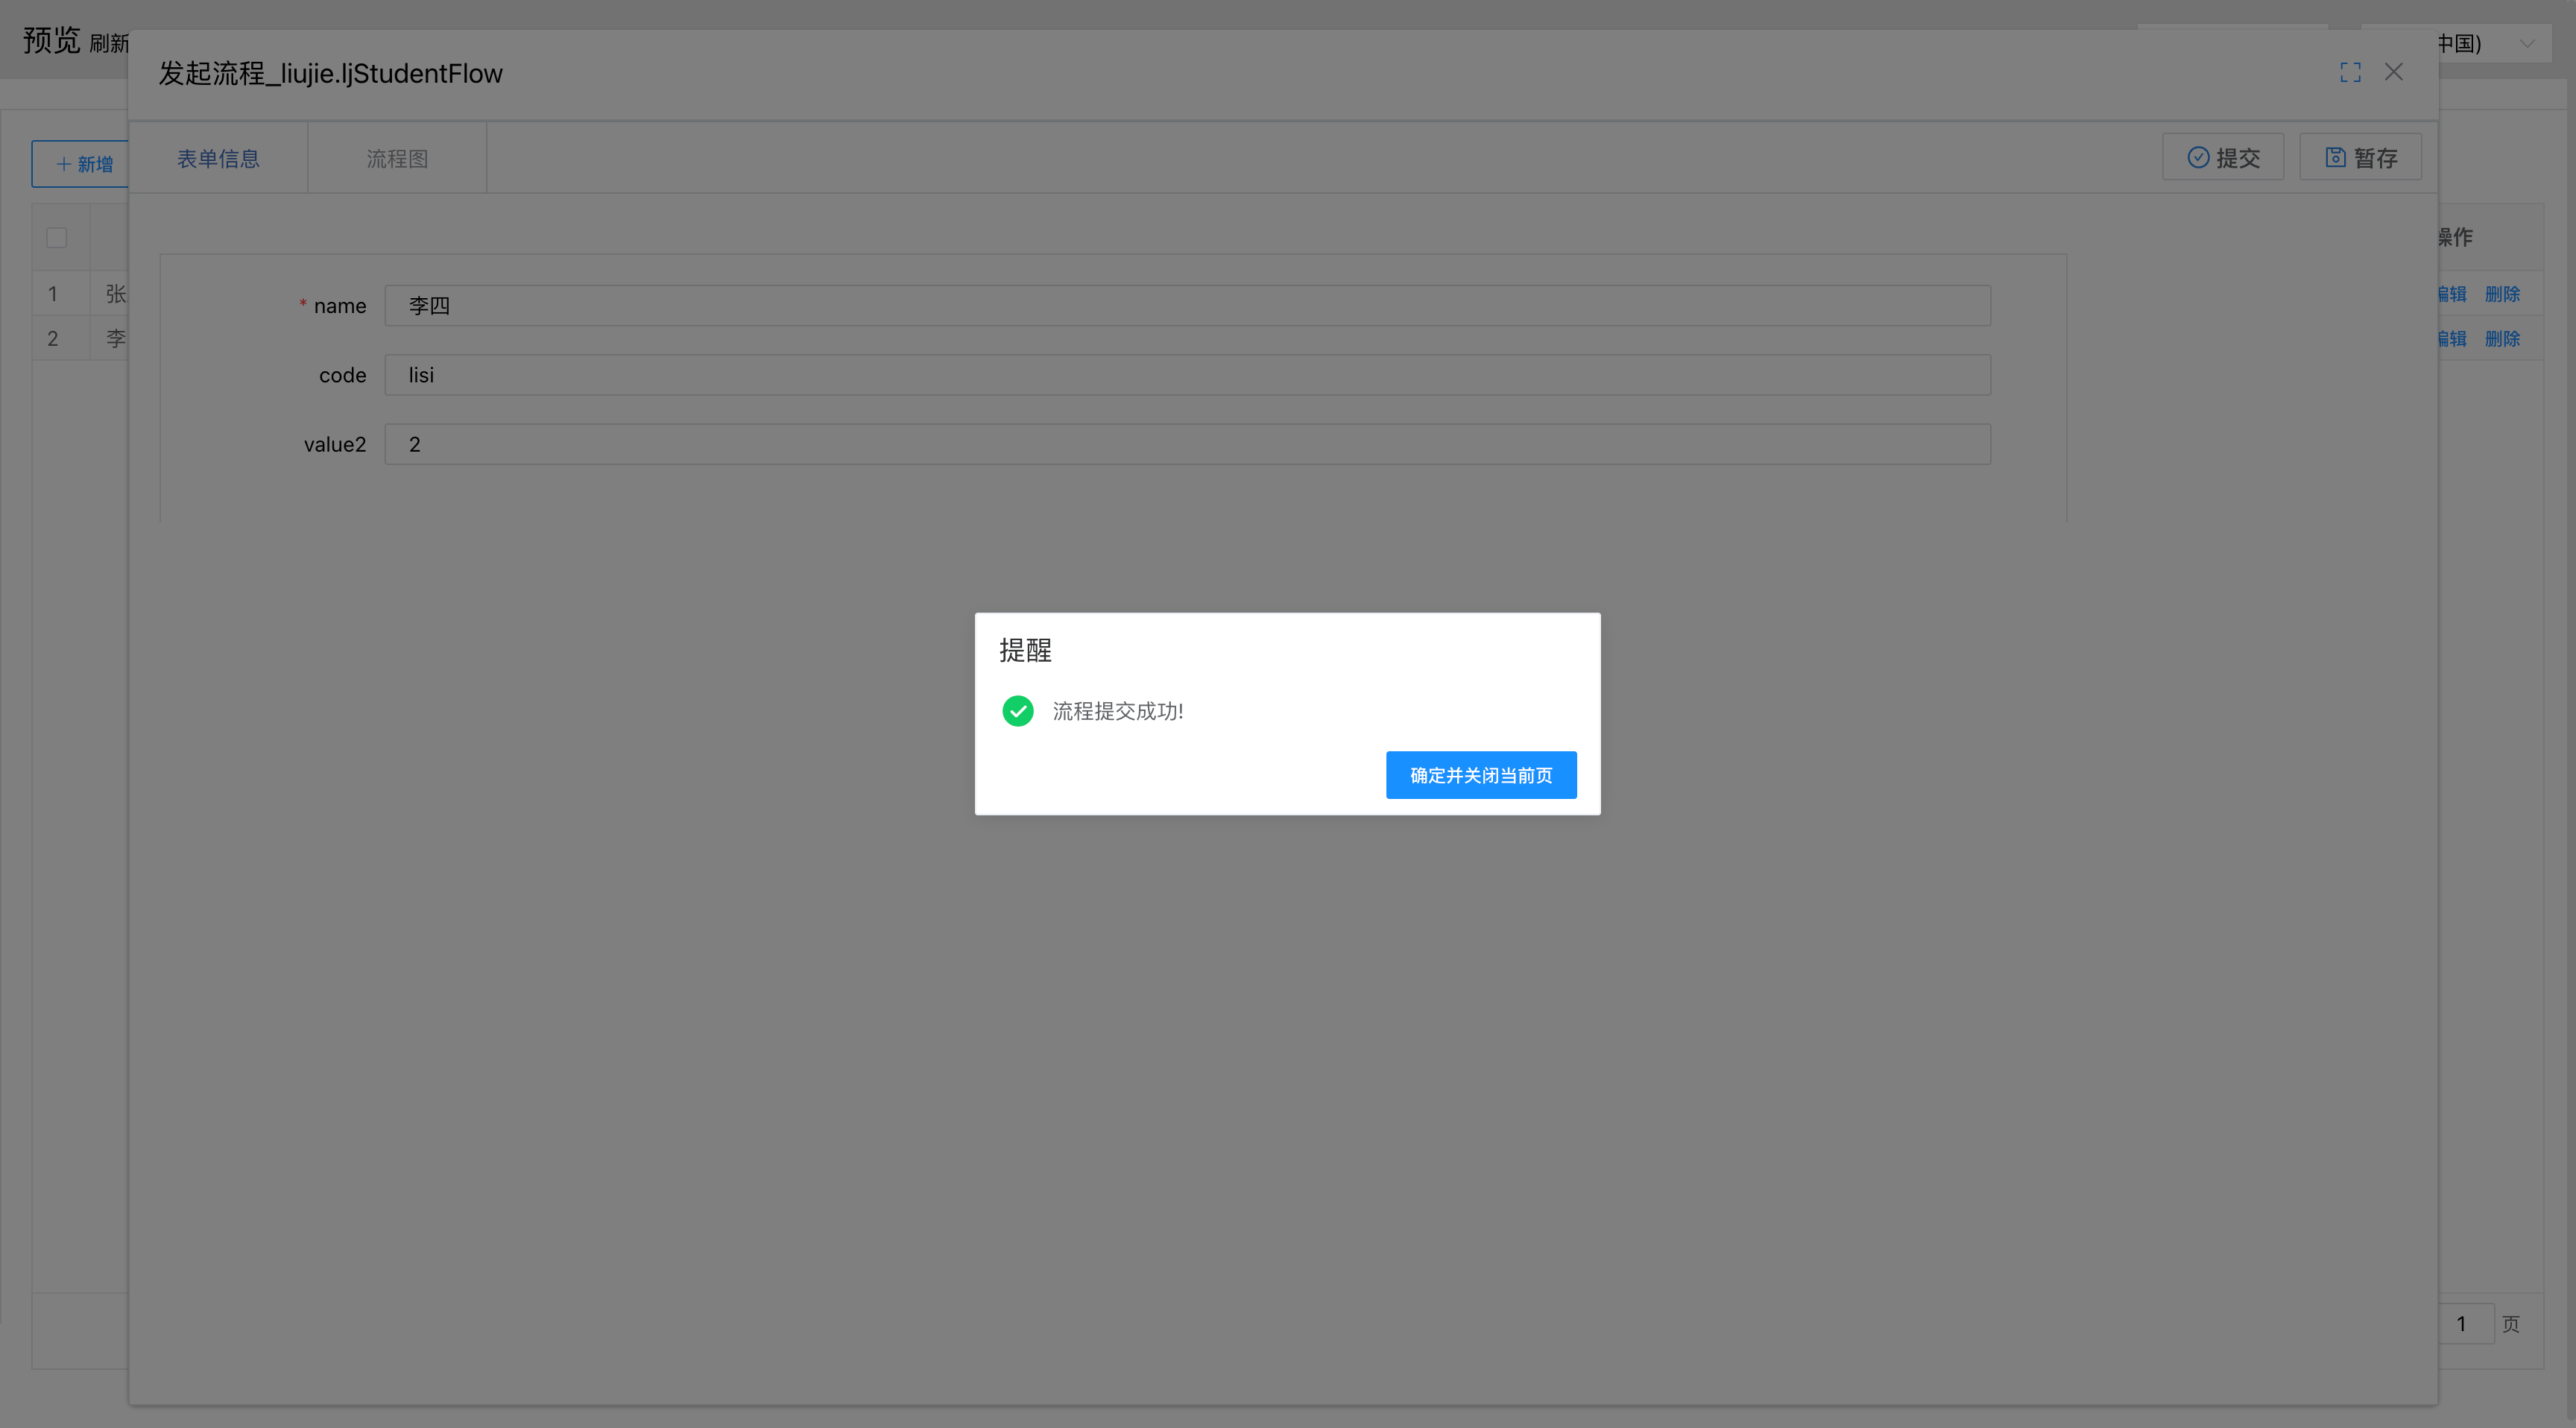The image size is (2576, 1428).
Task: Focus the code field with lisi
Action: tap(1187, 375)
